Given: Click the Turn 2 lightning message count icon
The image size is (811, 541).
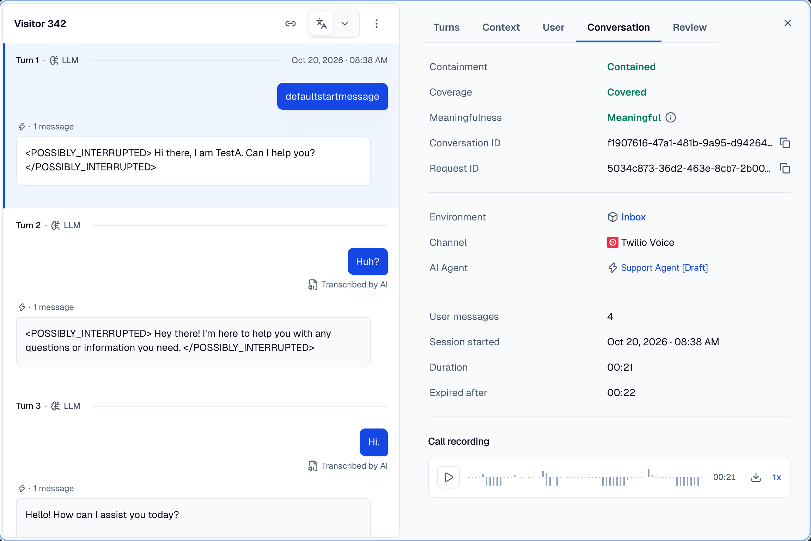Looking at the screenshot, I should [x=22, y=307].
